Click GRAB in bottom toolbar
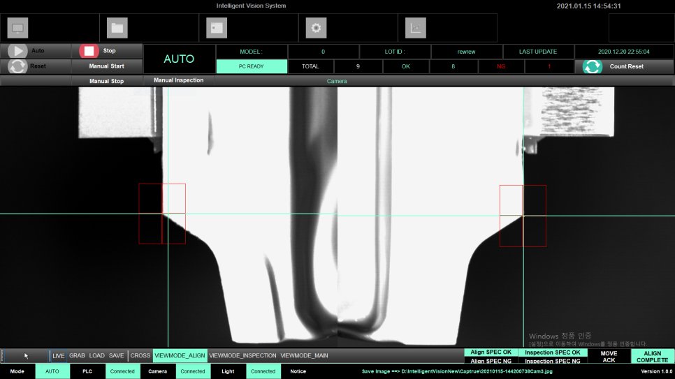 77,356
